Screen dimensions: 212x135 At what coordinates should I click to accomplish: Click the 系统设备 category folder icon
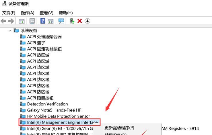pos(16,31)
